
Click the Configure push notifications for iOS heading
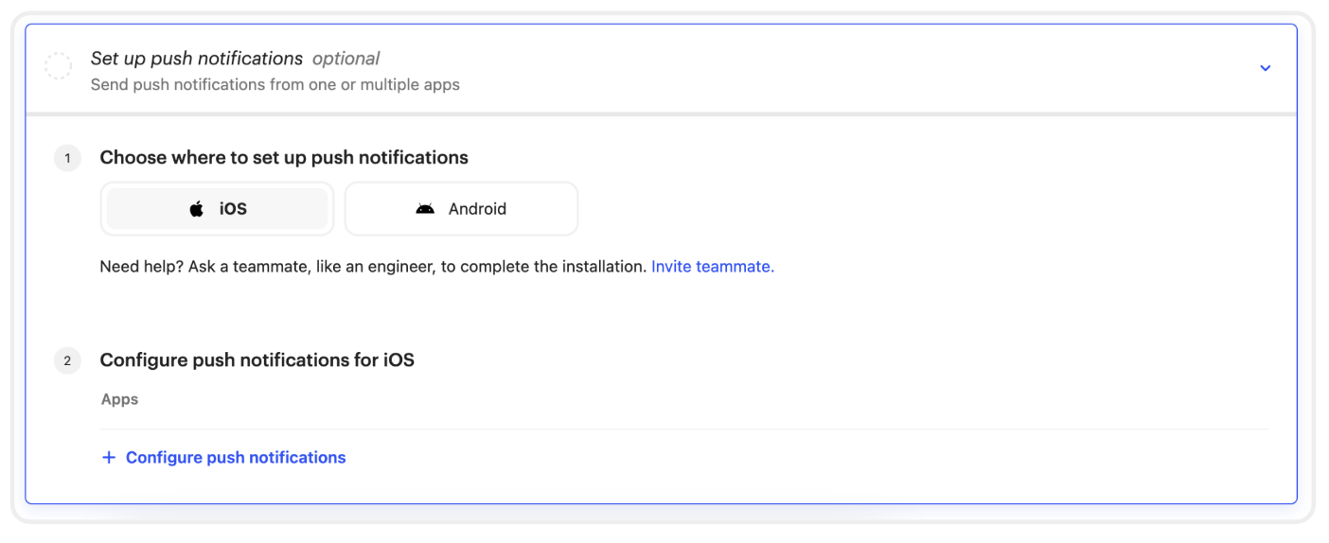[257, 360]
